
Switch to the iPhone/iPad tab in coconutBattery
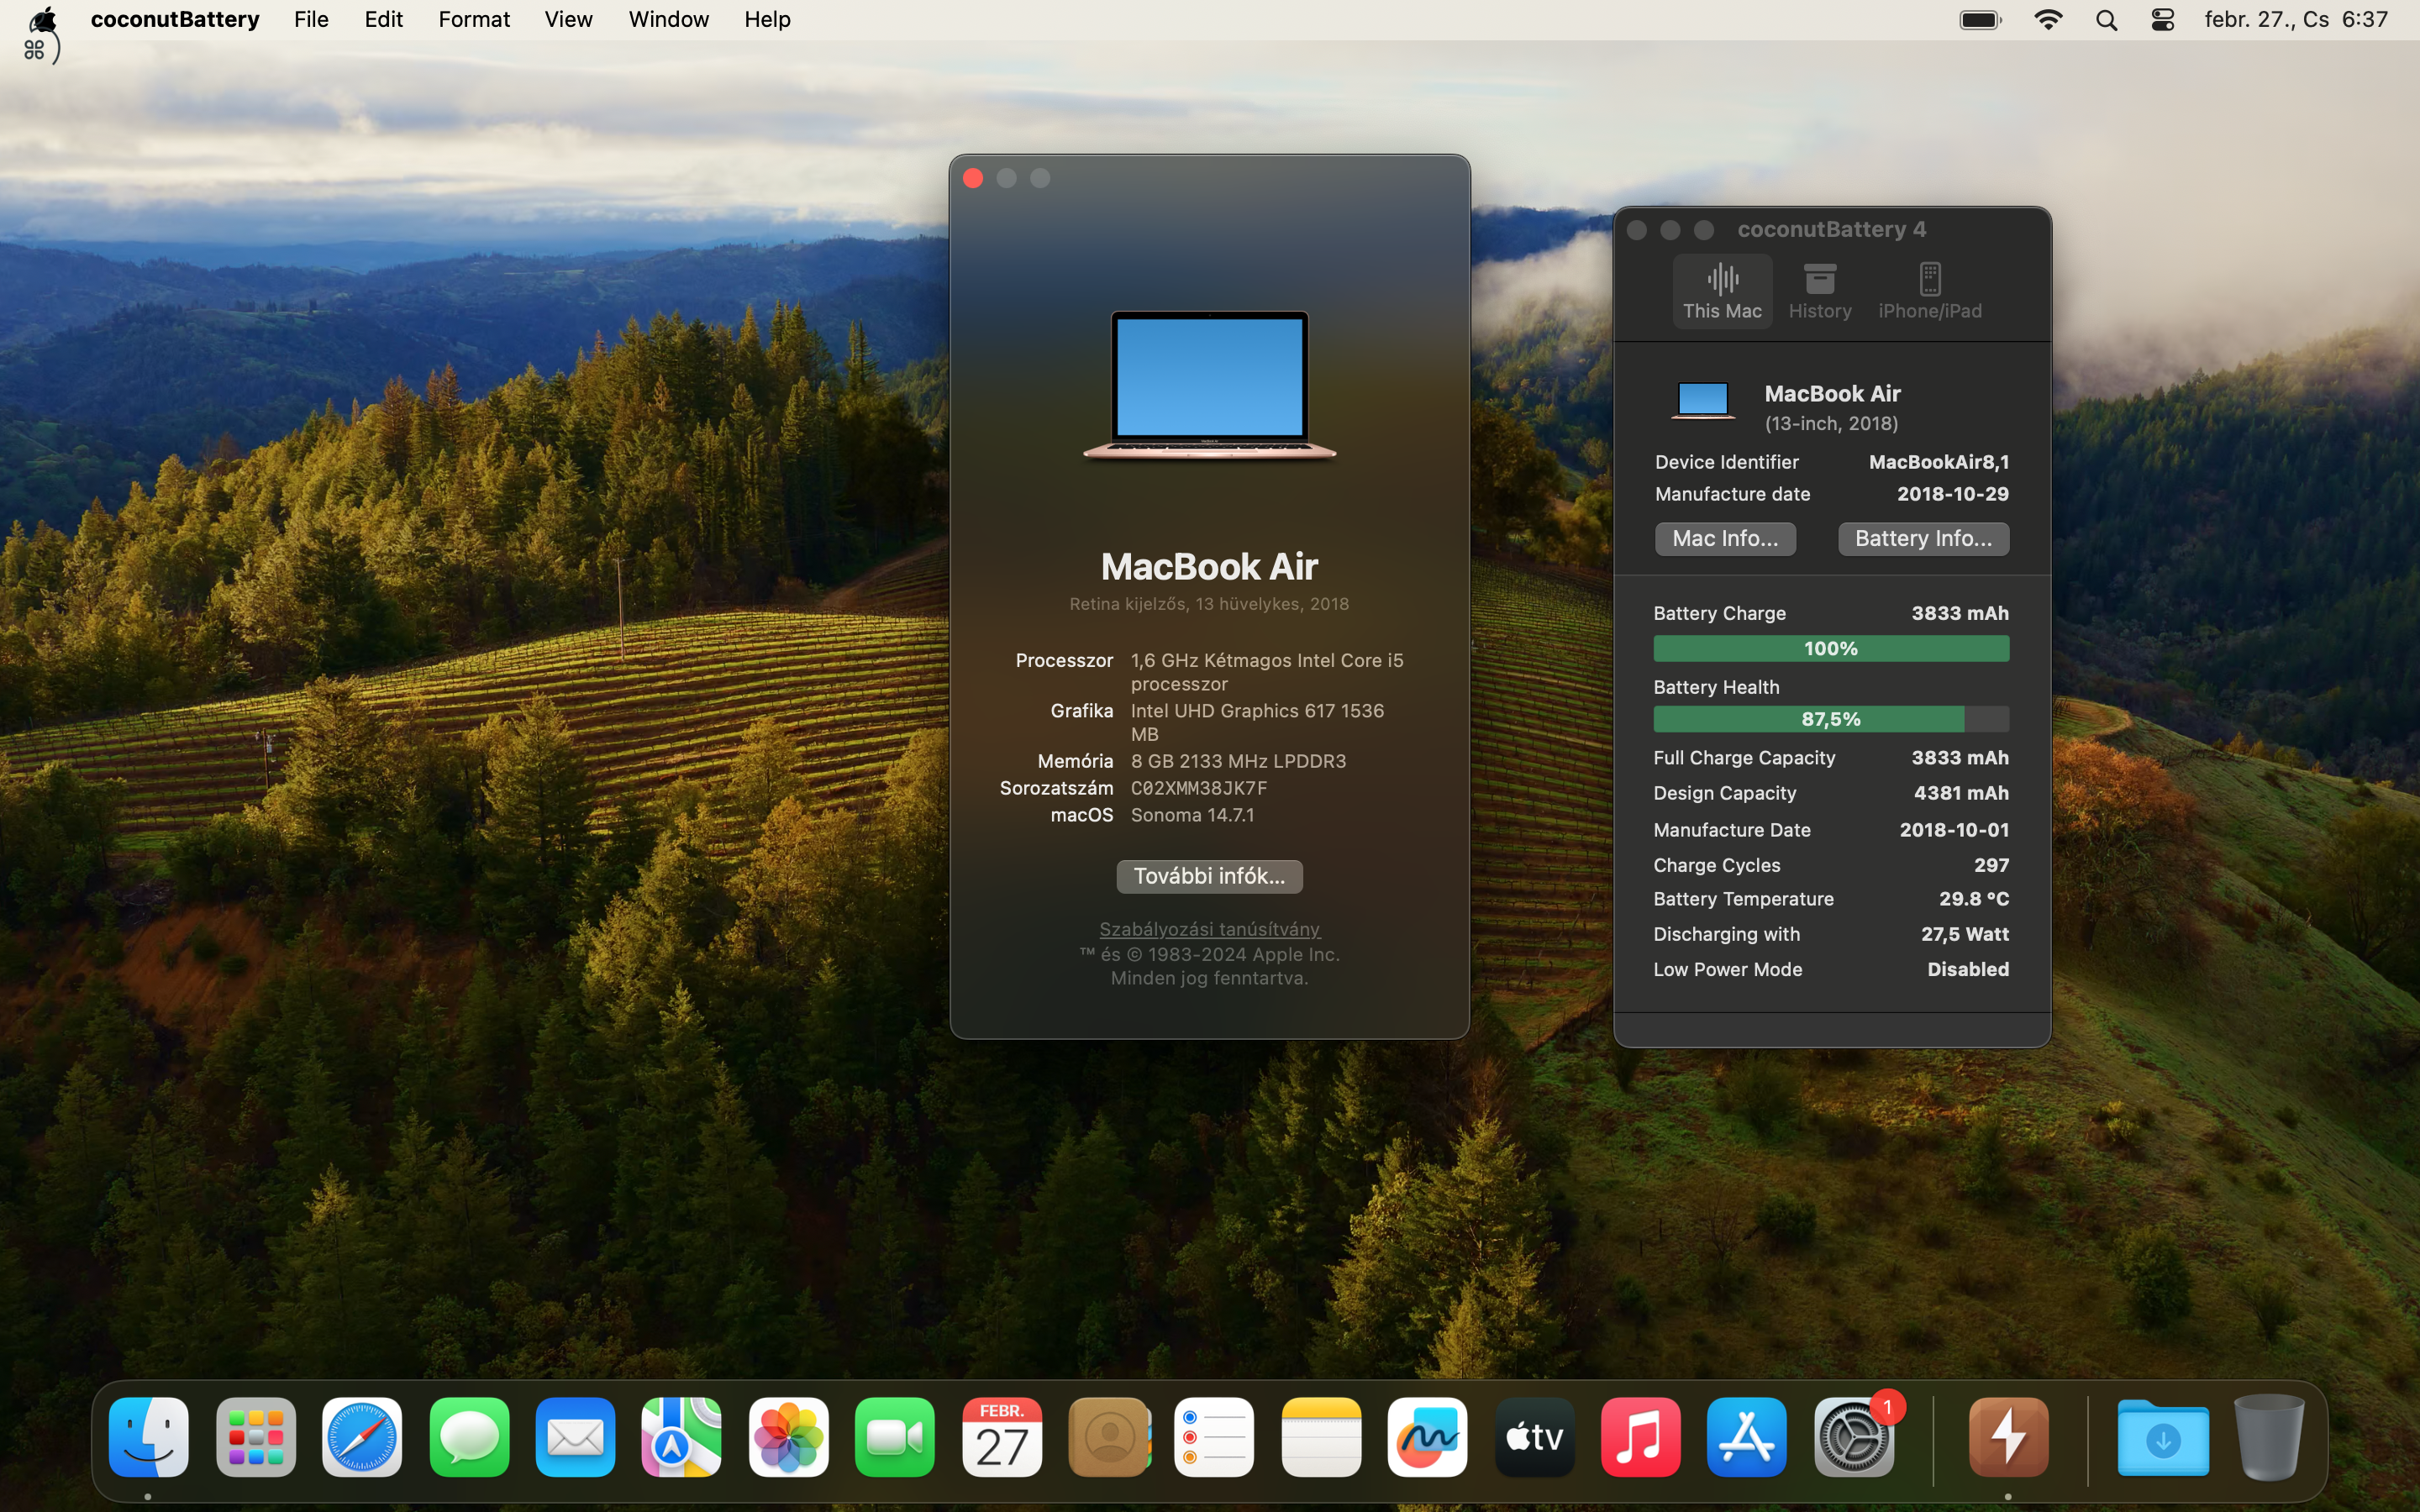1930,291
